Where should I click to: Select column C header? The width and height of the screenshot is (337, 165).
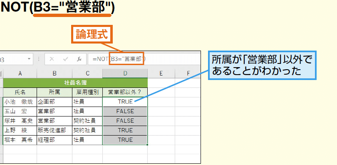click(87, 73)
